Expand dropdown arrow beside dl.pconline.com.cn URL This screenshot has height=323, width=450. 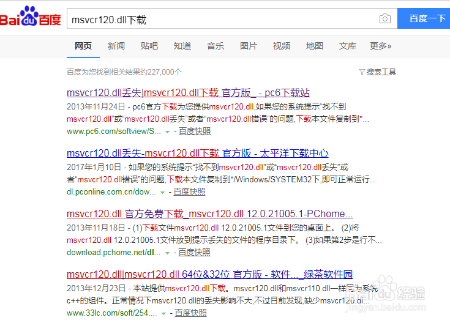pos(162,193)
